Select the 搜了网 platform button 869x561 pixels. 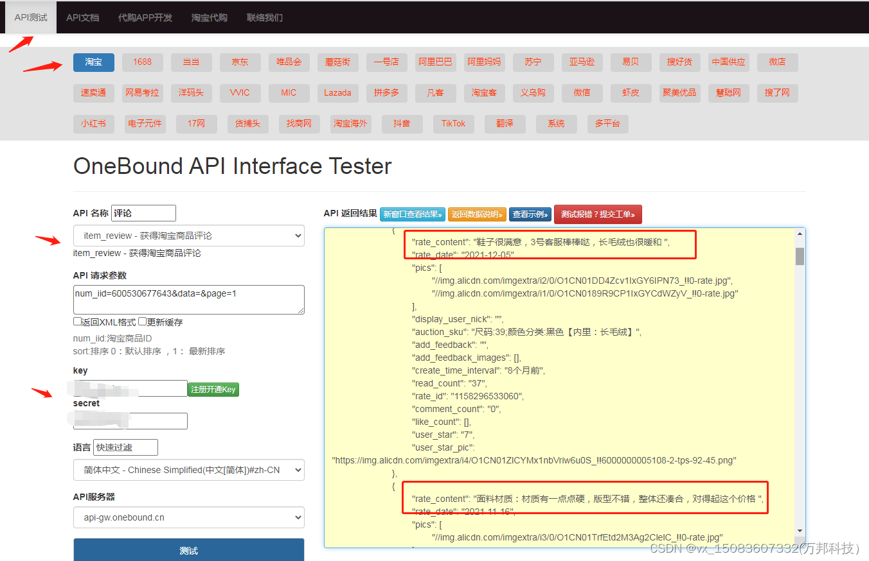(778, 93)
